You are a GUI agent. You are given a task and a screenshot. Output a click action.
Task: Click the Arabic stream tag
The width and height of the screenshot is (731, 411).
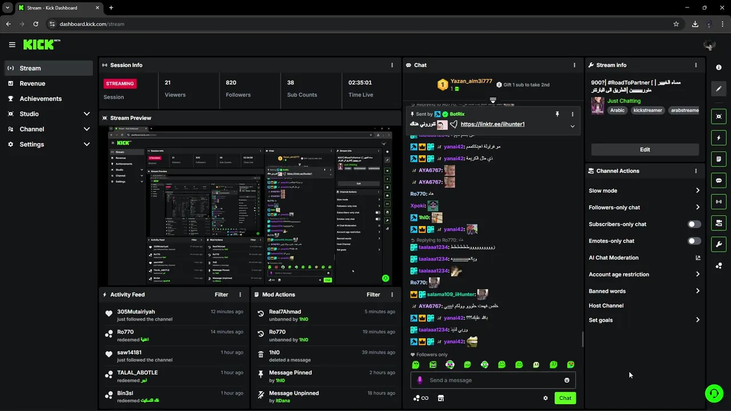point(617,110)
